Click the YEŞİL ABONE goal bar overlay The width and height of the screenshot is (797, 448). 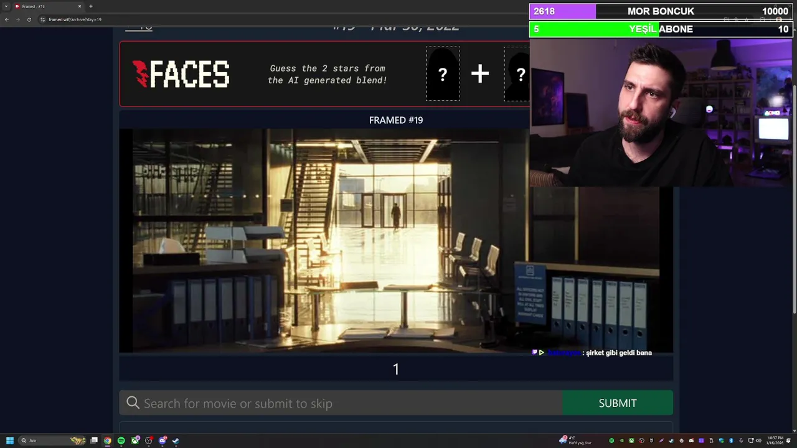tap(661, 29)
